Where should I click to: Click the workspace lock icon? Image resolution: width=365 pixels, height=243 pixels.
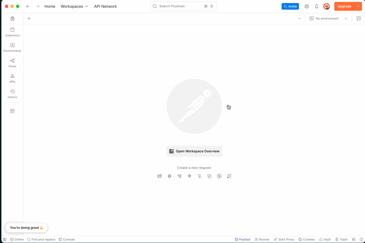(12, 18)
